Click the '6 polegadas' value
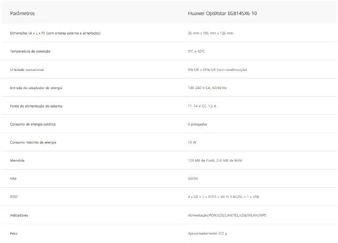The width and height of the screenshot is (338, 243). click(197, 124)
